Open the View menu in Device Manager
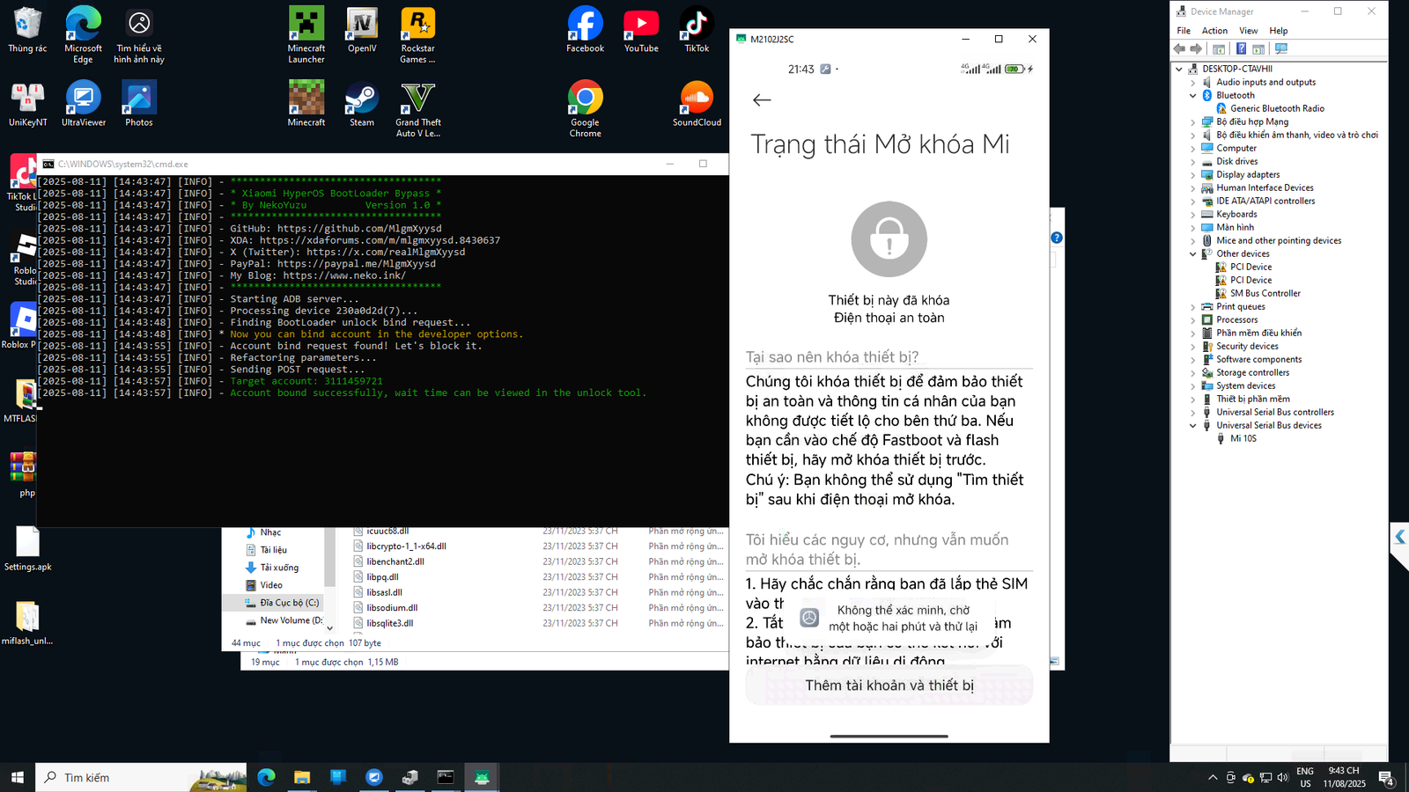 [x=1248, y=31]
